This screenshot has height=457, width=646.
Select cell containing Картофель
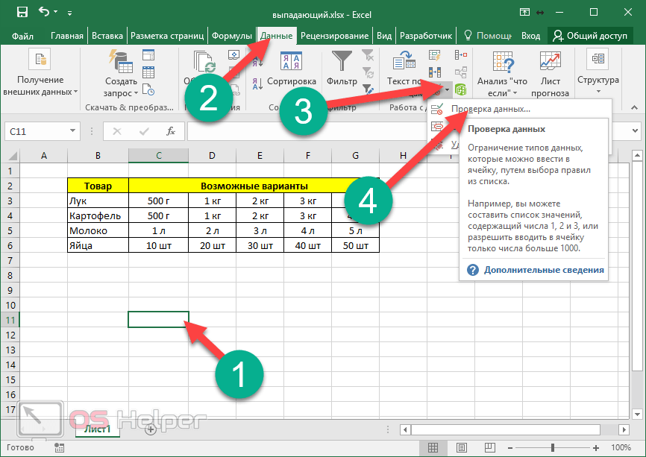tap(97, 215)
